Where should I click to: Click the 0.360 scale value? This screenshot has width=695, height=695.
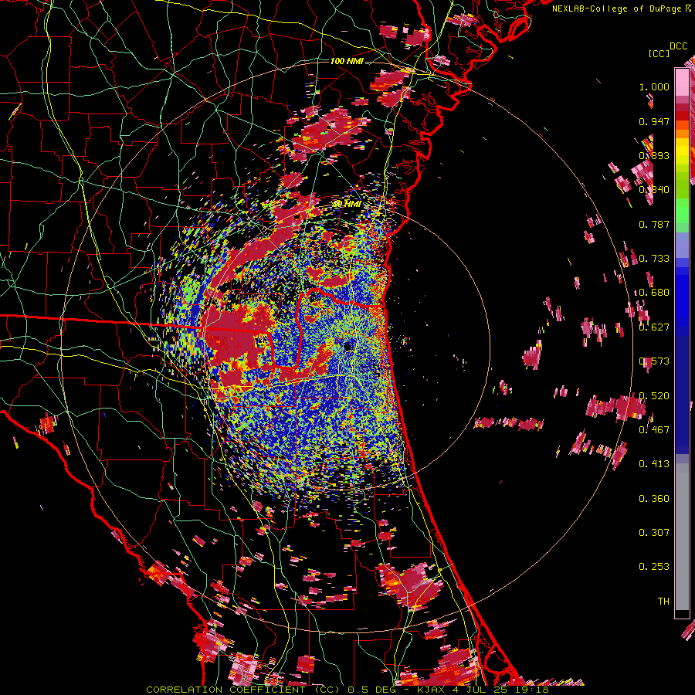[x=654, y=499]
